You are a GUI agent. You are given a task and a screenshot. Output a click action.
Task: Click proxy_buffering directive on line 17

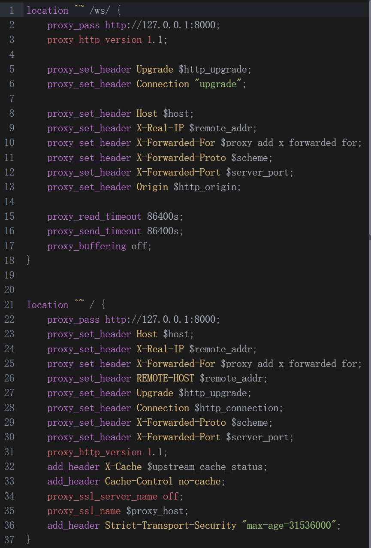86,246
